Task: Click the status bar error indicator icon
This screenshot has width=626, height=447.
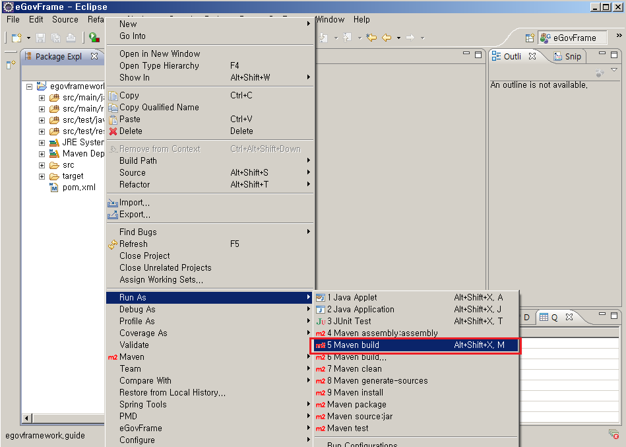Action: 613,434
